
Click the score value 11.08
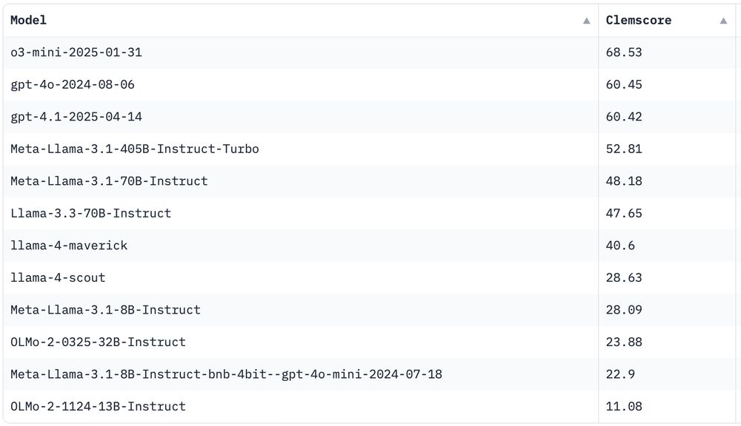click(624, 406)
